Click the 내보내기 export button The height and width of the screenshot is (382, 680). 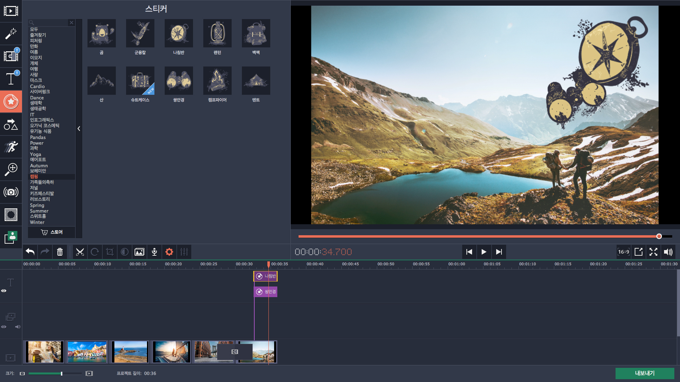[644, 373]
